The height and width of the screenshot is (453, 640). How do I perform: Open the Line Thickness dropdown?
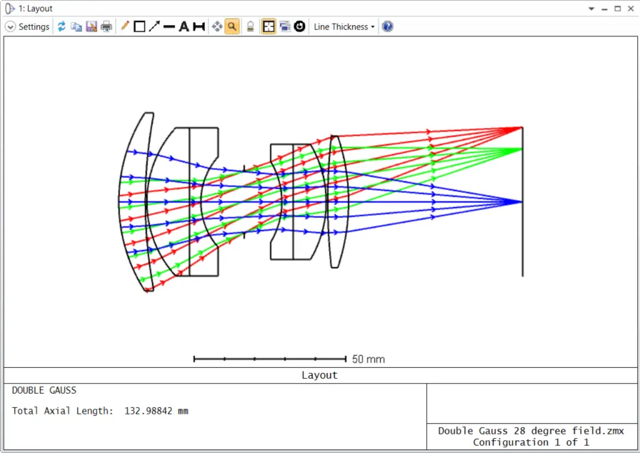344,26
